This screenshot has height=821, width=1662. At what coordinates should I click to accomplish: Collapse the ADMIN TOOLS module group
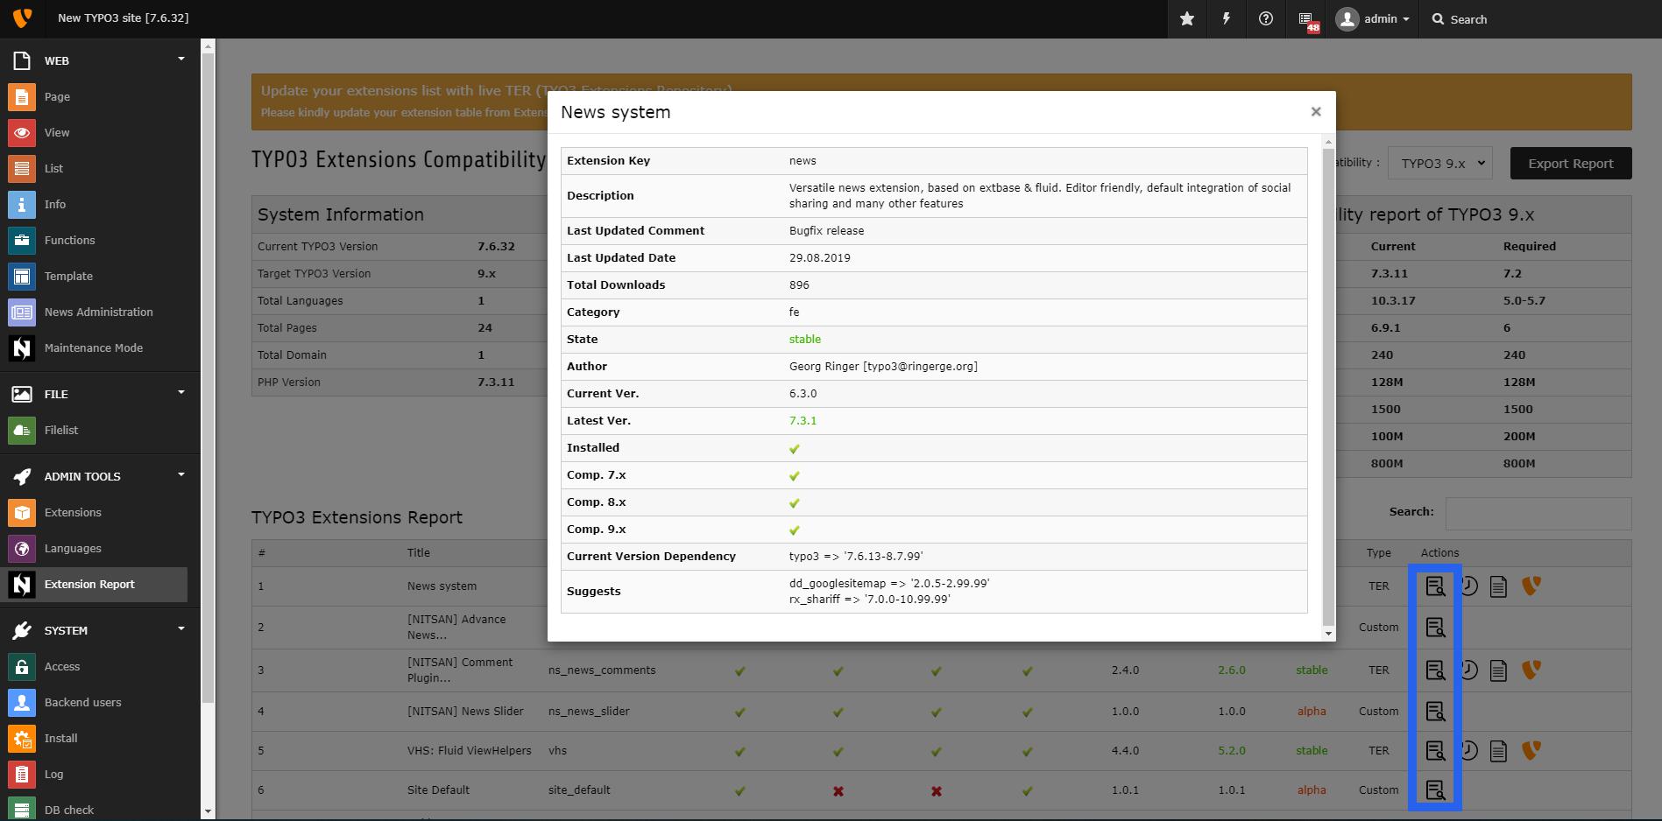click(181, 475)
